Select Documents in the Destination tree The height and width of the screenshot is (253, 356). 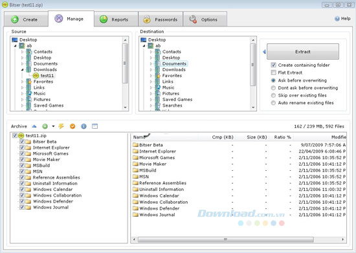click(x=174, y=64)
